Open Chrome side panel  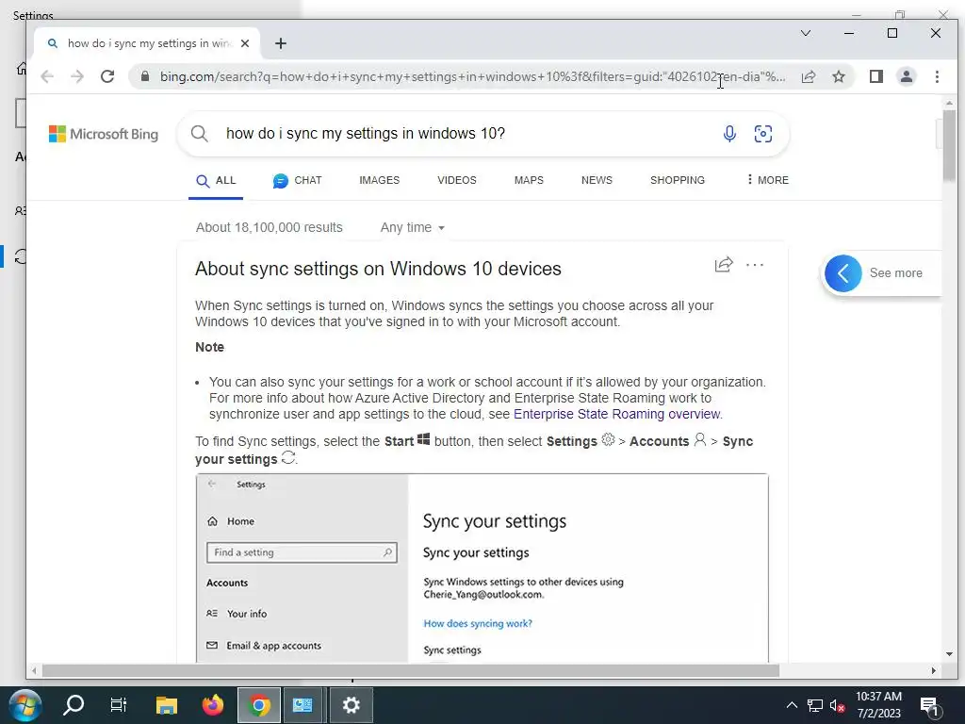(x=875, y=76)
